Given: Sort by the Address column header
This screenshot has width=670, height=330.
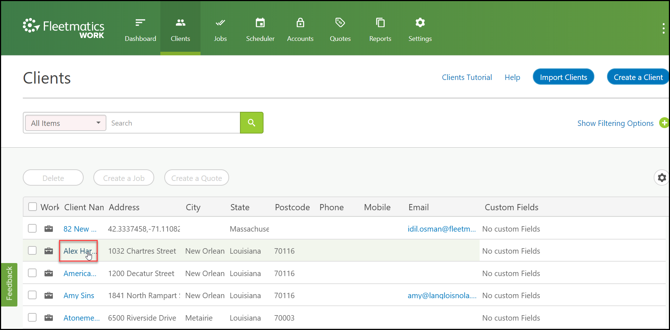Looking at the screenshot, I should 124,207.
